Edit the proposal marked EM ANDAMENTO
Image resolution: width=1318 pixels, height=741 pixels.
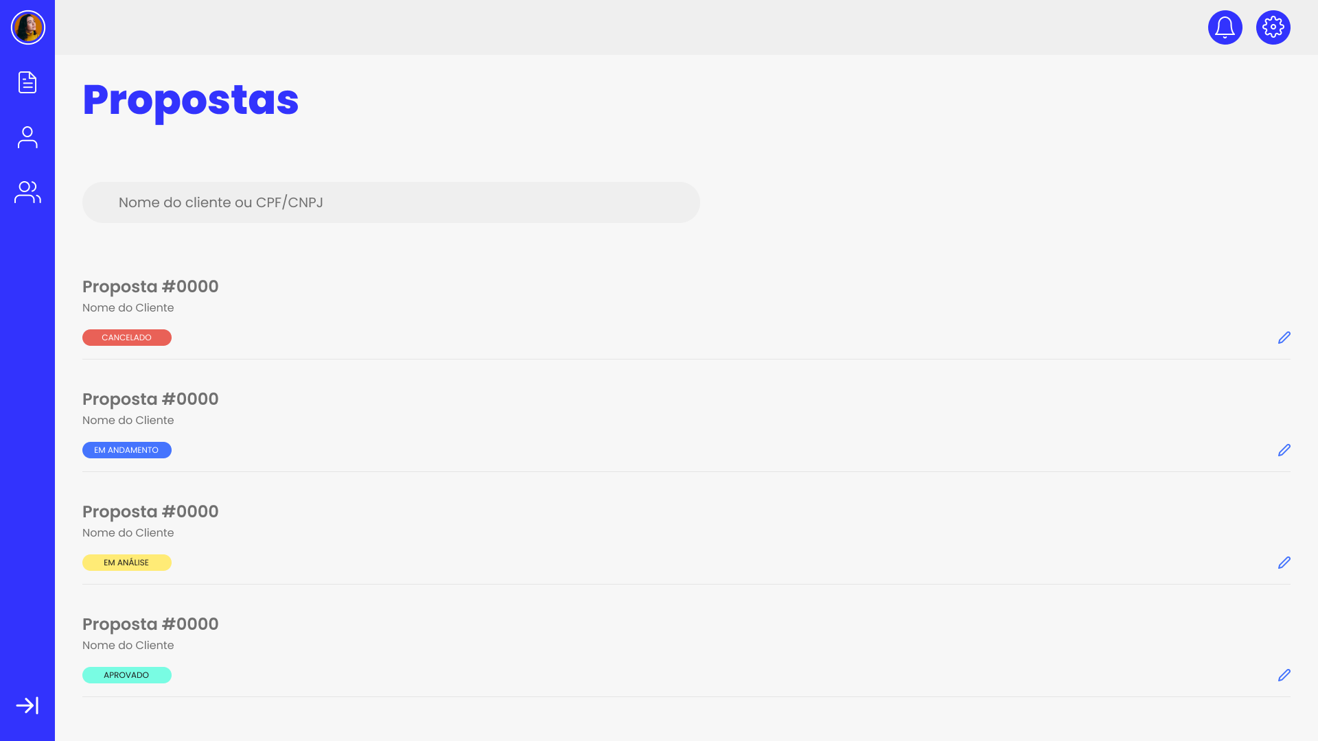tap(1284, 450)
